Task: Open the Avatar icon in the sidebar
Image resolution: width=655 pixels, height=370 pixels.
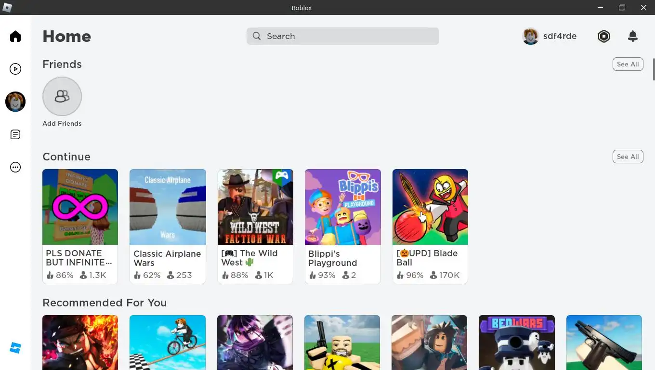Action: pyautogui.click(x=15, y=102)
